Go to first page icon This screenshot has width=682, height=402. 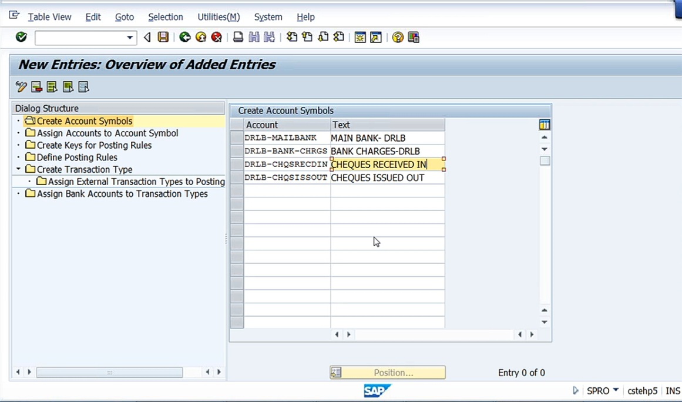[x=292, y=37]
